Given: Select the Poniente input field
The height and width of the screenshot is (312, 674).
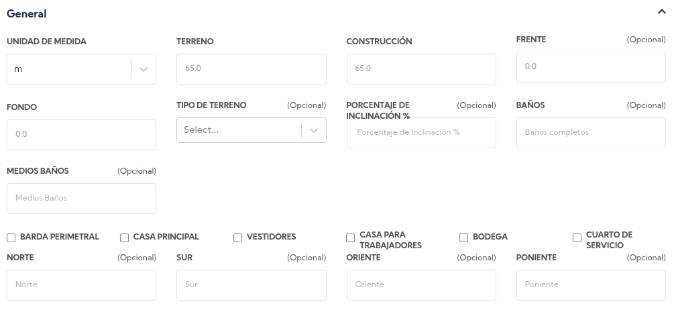Looking at the screenshot, I should pyautogui.click(x=590, y=285).
